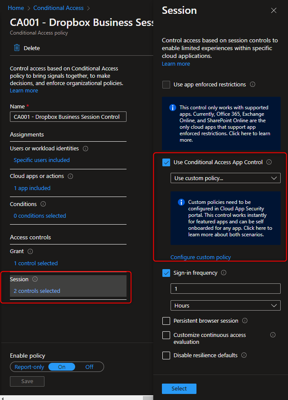Click info icon beside Persistent browser session
Image resolution: width=288 pixels, height=400 pixels.
(245, 321)
